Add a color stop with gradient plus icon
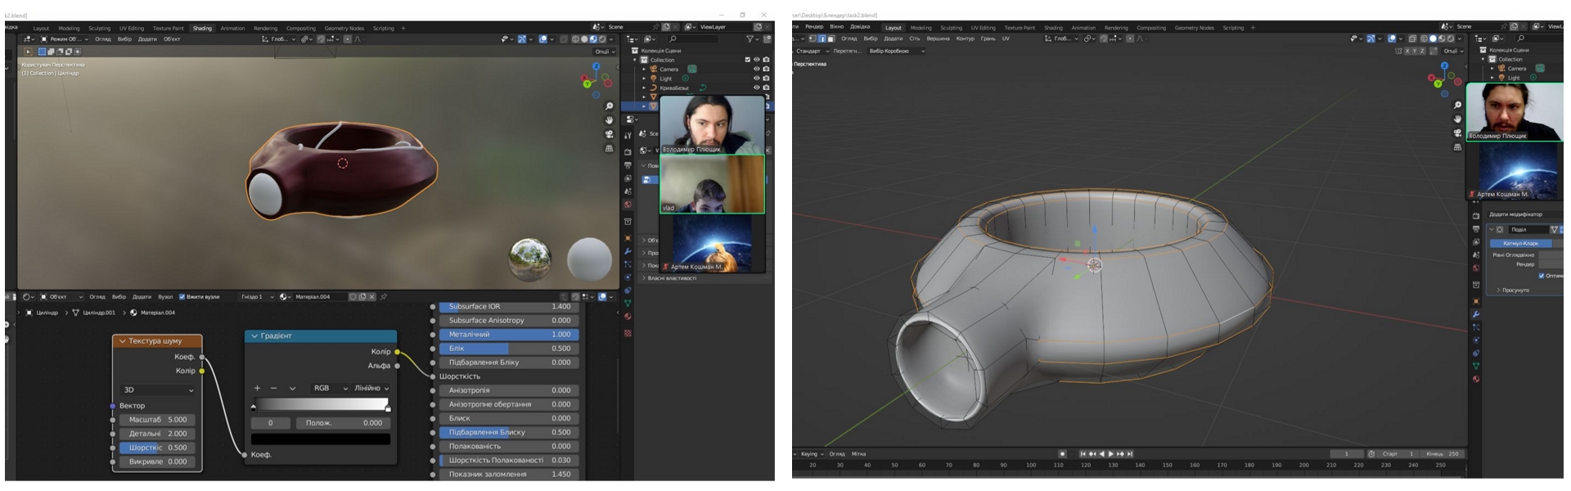The height and width of the screenshot is (491, 1571). point(257,388)
